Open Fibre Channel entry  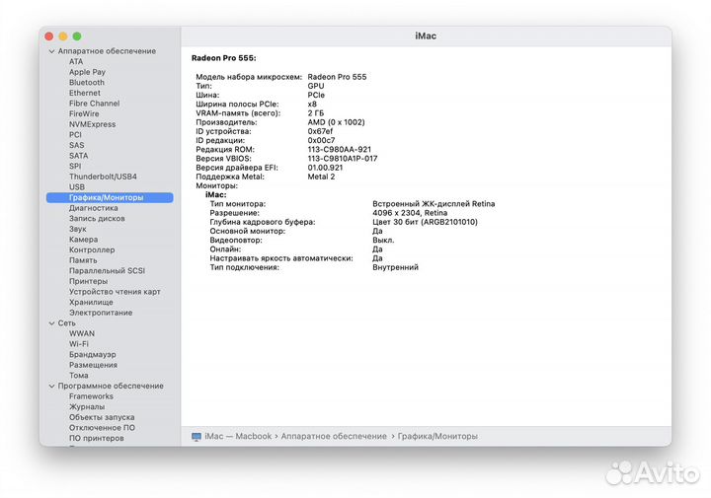click(x=95, y=104)
